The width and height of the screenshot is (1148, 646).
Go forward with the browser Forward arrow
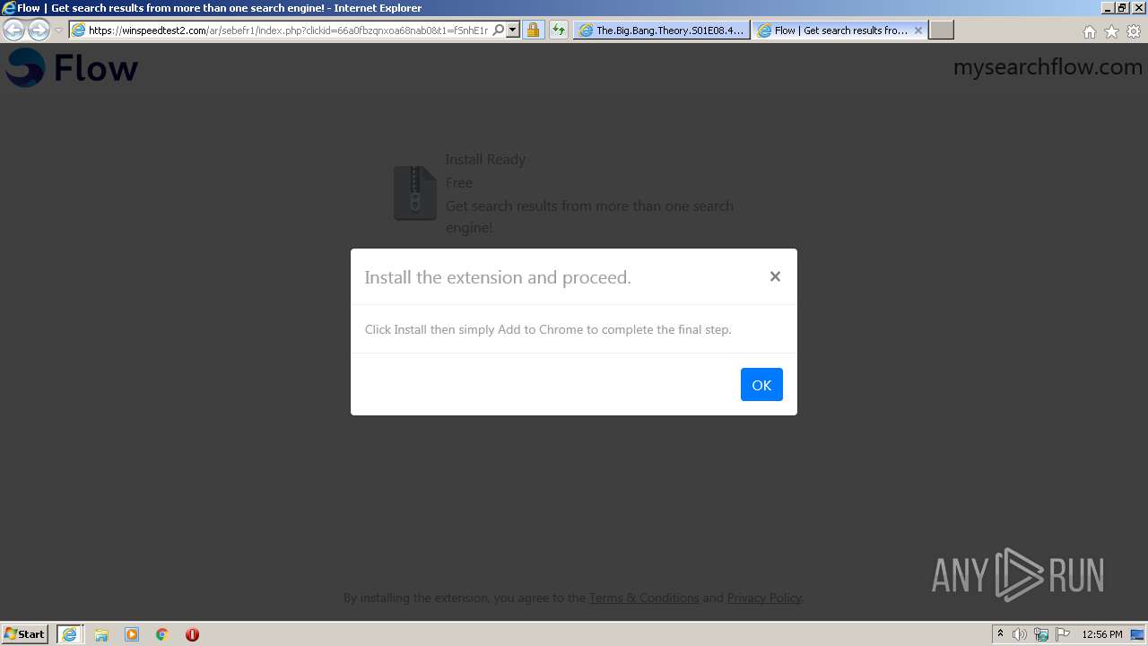click(39, 30)
